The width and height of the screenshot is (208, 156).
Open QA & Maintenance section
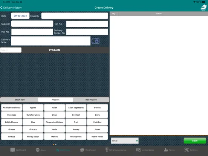point(116,150)
